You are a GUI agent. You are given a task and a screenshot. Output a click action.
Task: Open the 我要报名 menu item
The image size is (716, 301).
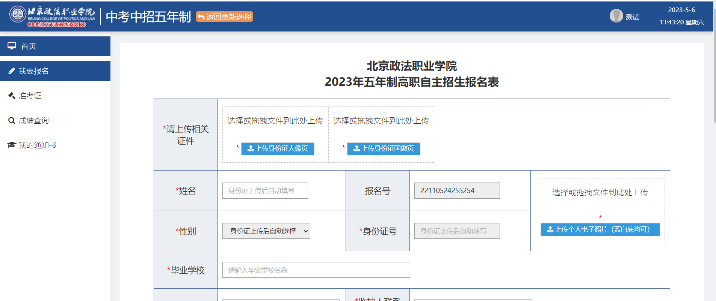click(x=55, y=71)
